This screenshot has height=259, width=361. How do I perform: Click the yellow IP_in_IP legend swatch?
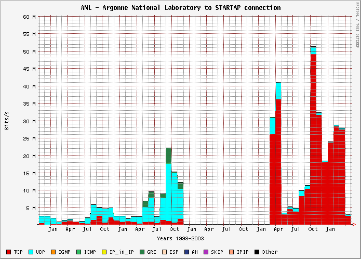point(104,252)
